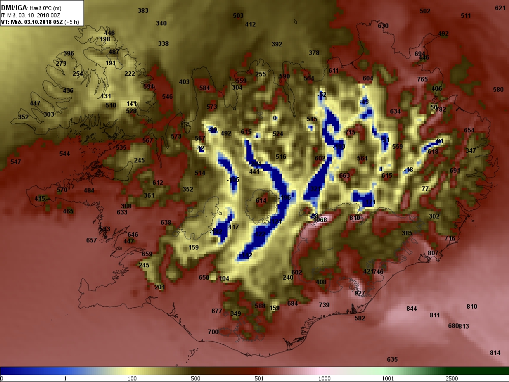Click the map value 700

pos(213,332)
